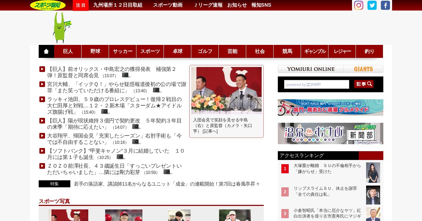This screenshot has height=221, width=422.
Task: Click play arrow before 宮川大輔 headline
Action: click(42, 84)
